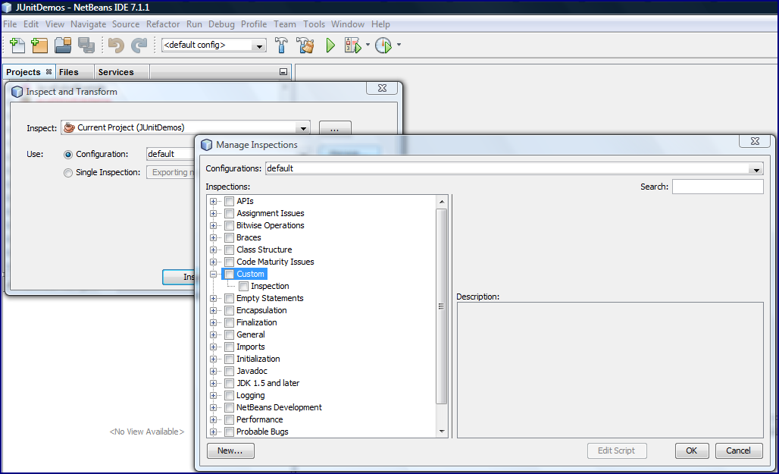The width and height of the screenshot is (779, 474).
Task: Click the New File toolbar icon
Action: (x=17, y=46)
